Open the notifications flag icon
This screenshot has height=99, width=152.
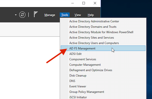coord(36,14)
